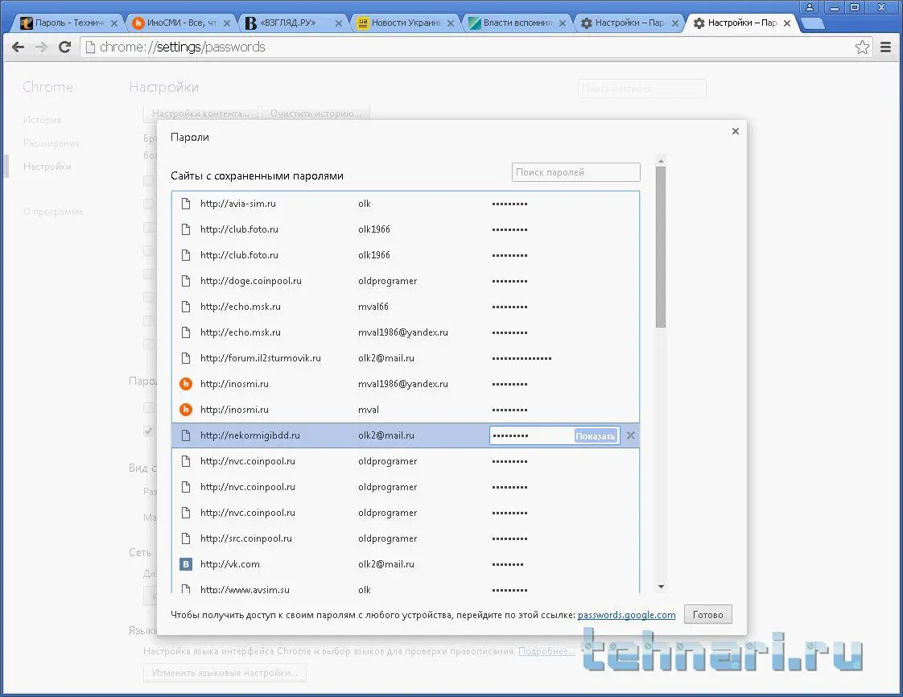903x697 pixels.
Task: Open the Chrome hamburger menu
Action: point(886,47)
